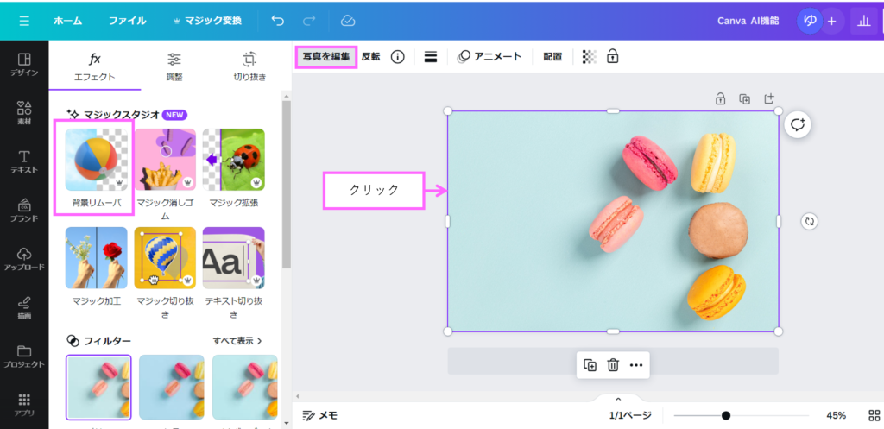Toggle the page lock above canvas
Screen dimensions: 884x429
[720, 99]
